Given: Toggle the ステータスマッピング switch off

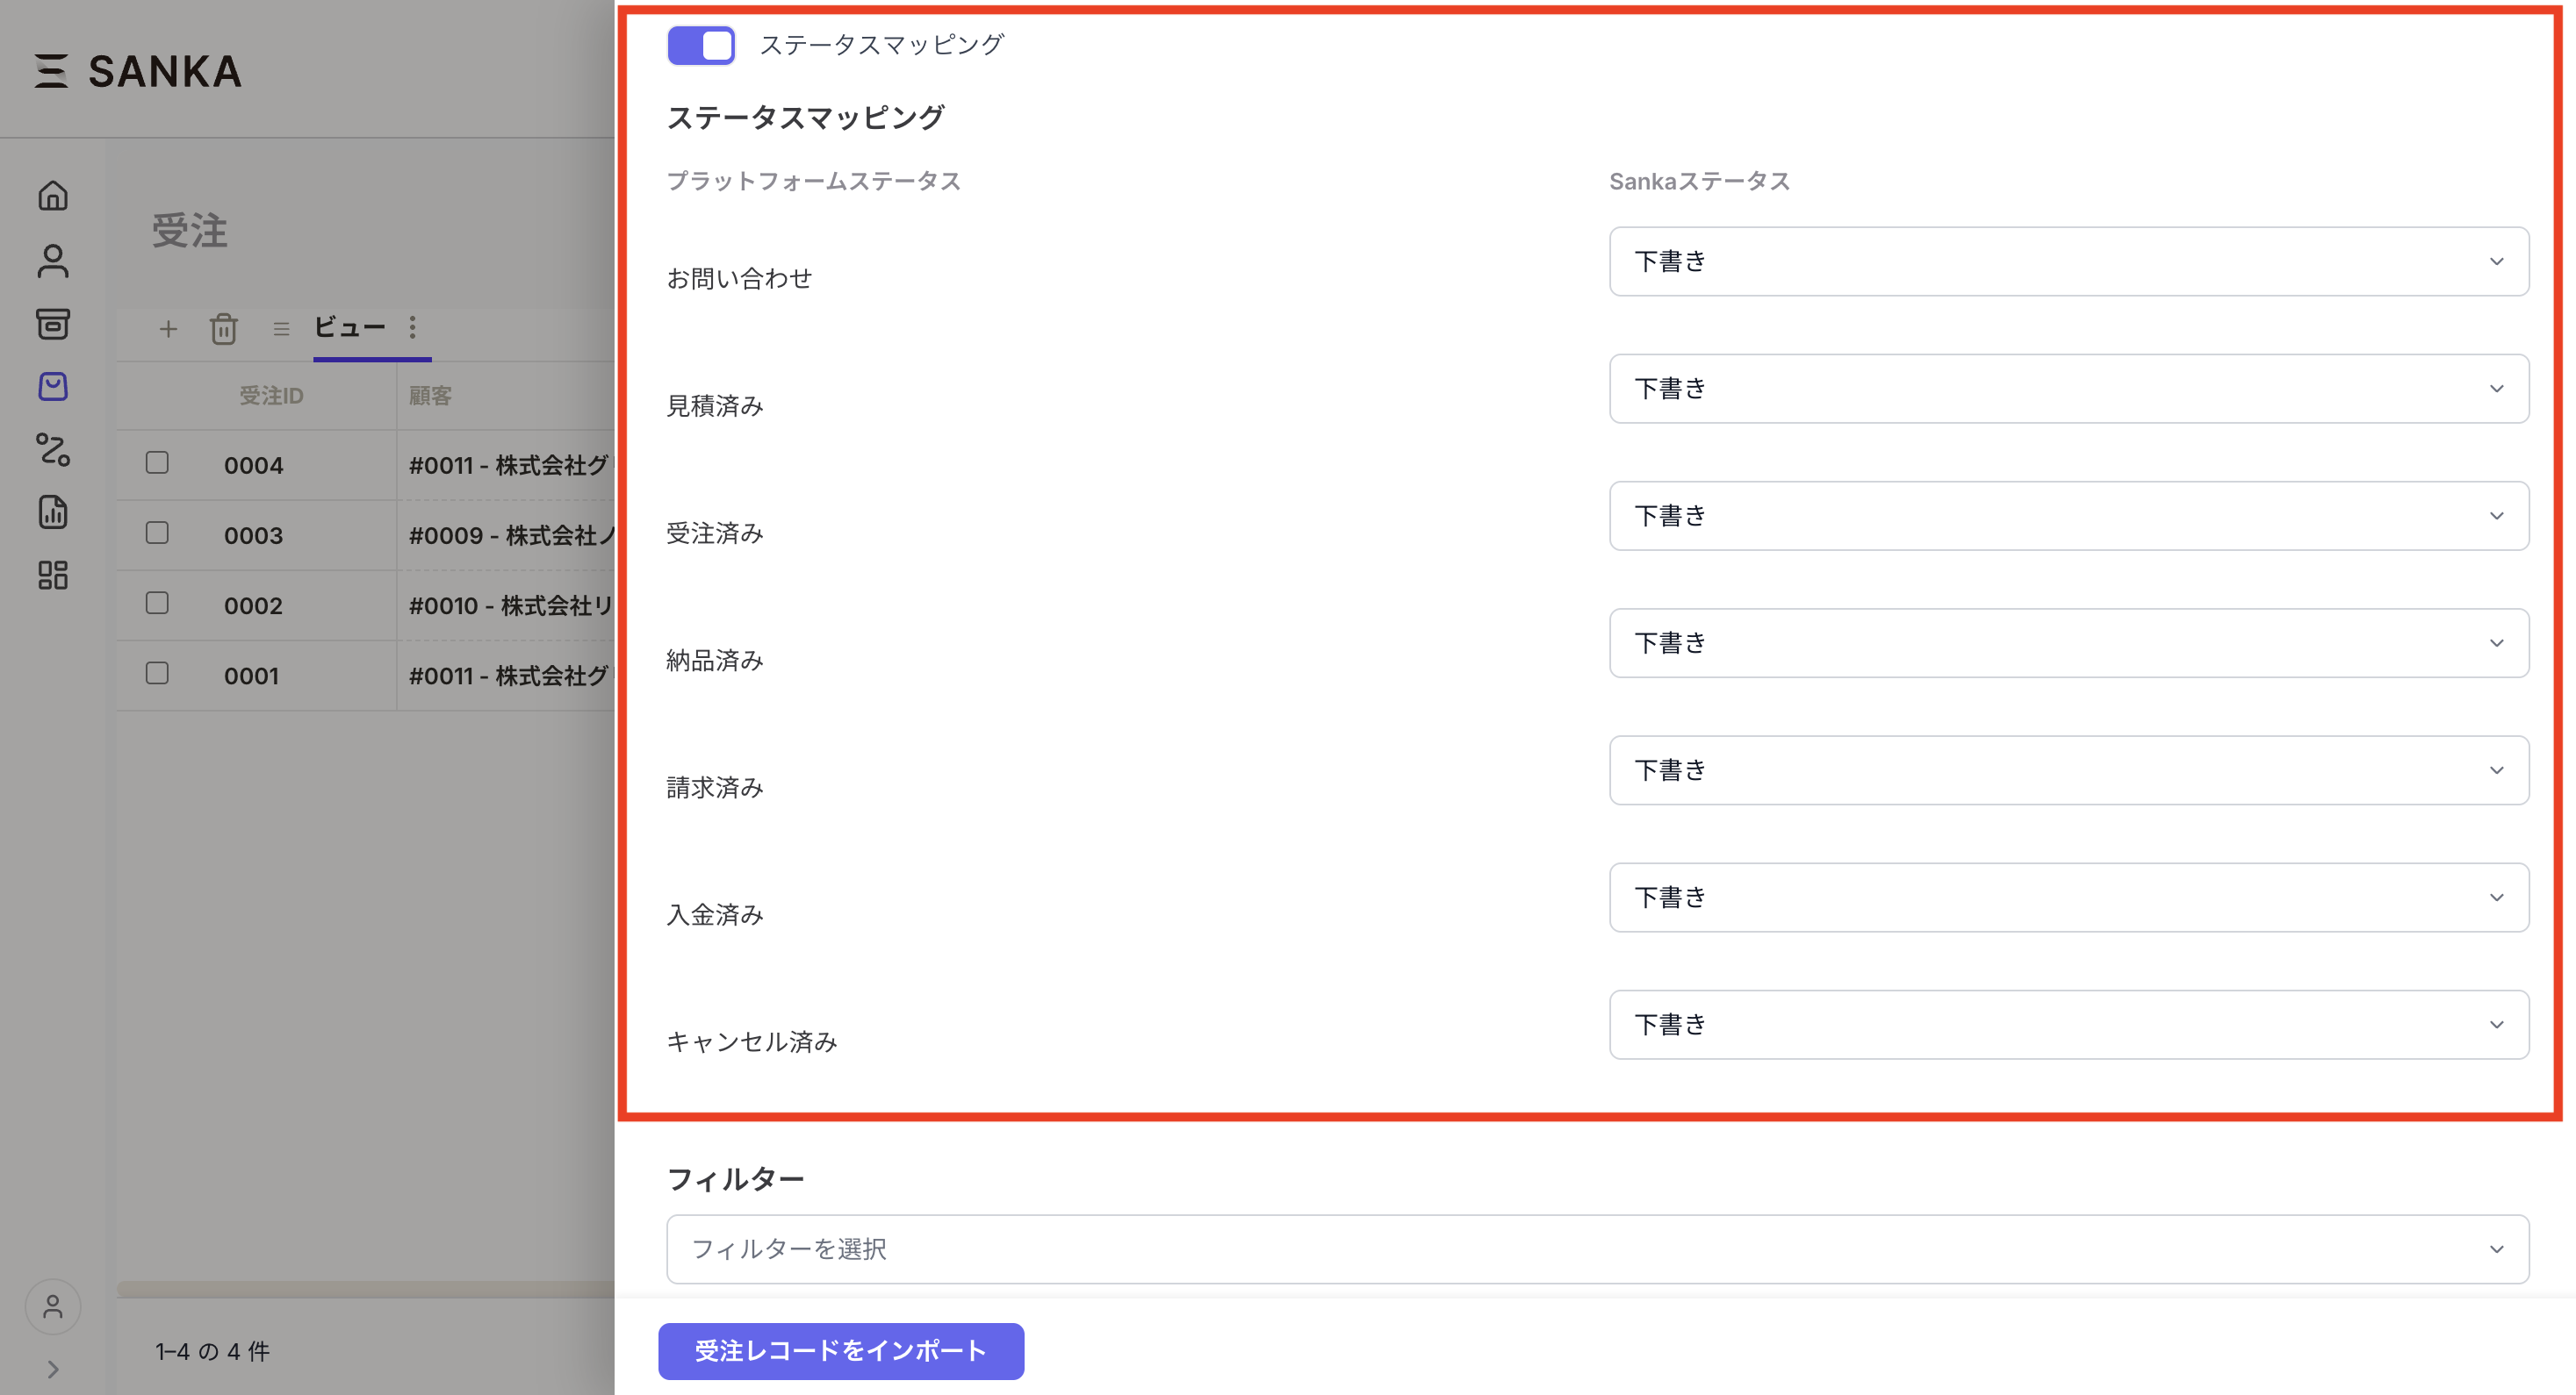Looking at the screenshot, I should 701,45.
